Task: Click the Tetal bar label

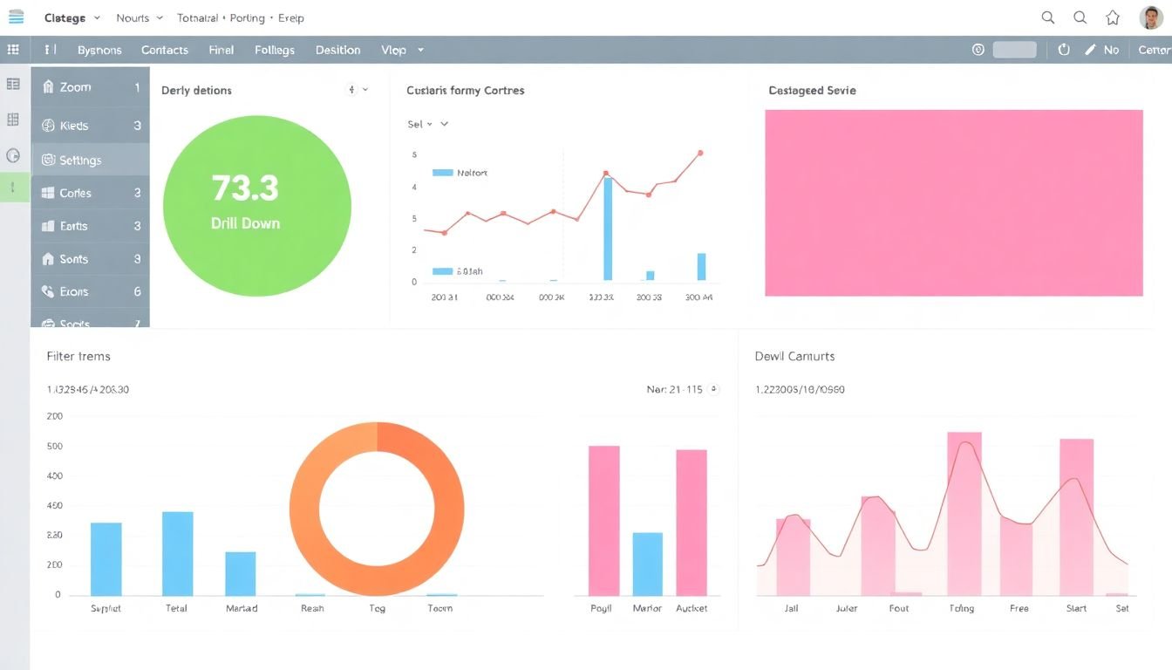Action: click(176, 608)
